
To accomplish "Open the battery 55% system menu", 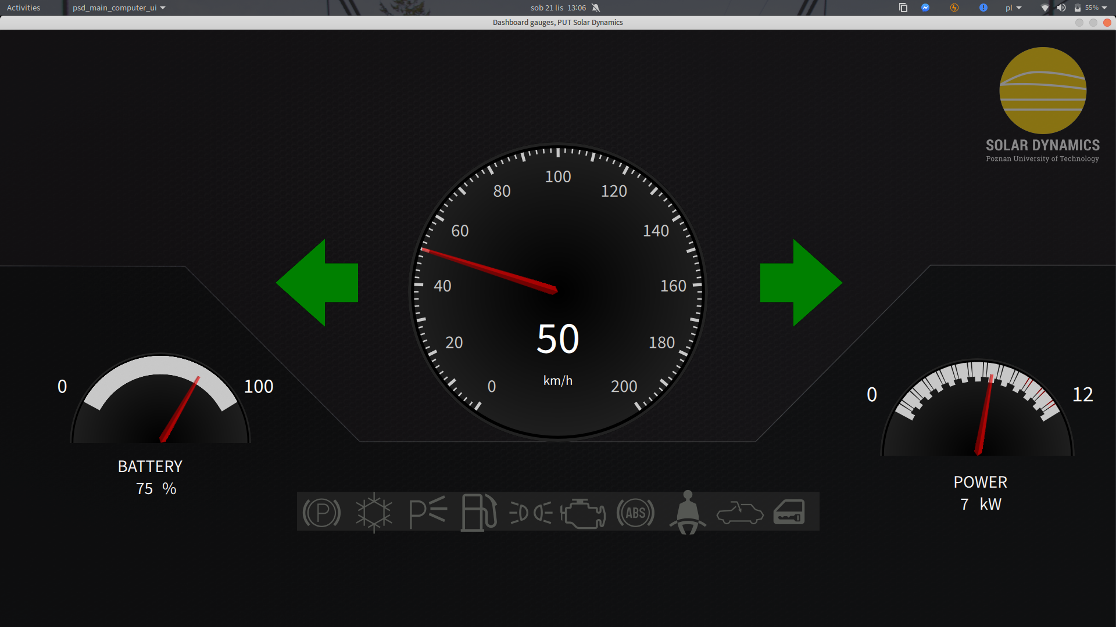I will pos(1090,8).
